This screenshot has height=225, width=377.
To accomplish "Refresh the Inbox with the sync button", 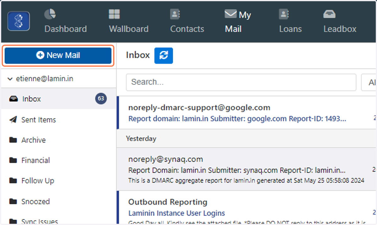I will point(164,56).
